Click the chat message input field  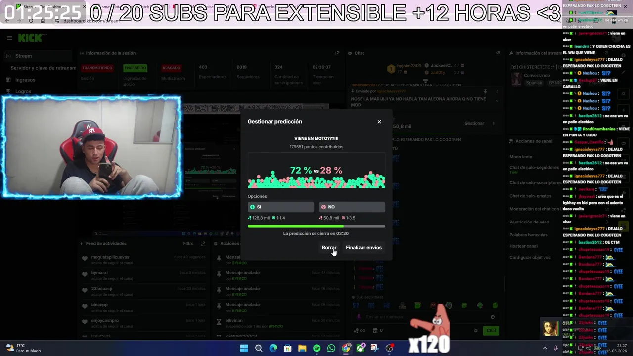point(425,317)
